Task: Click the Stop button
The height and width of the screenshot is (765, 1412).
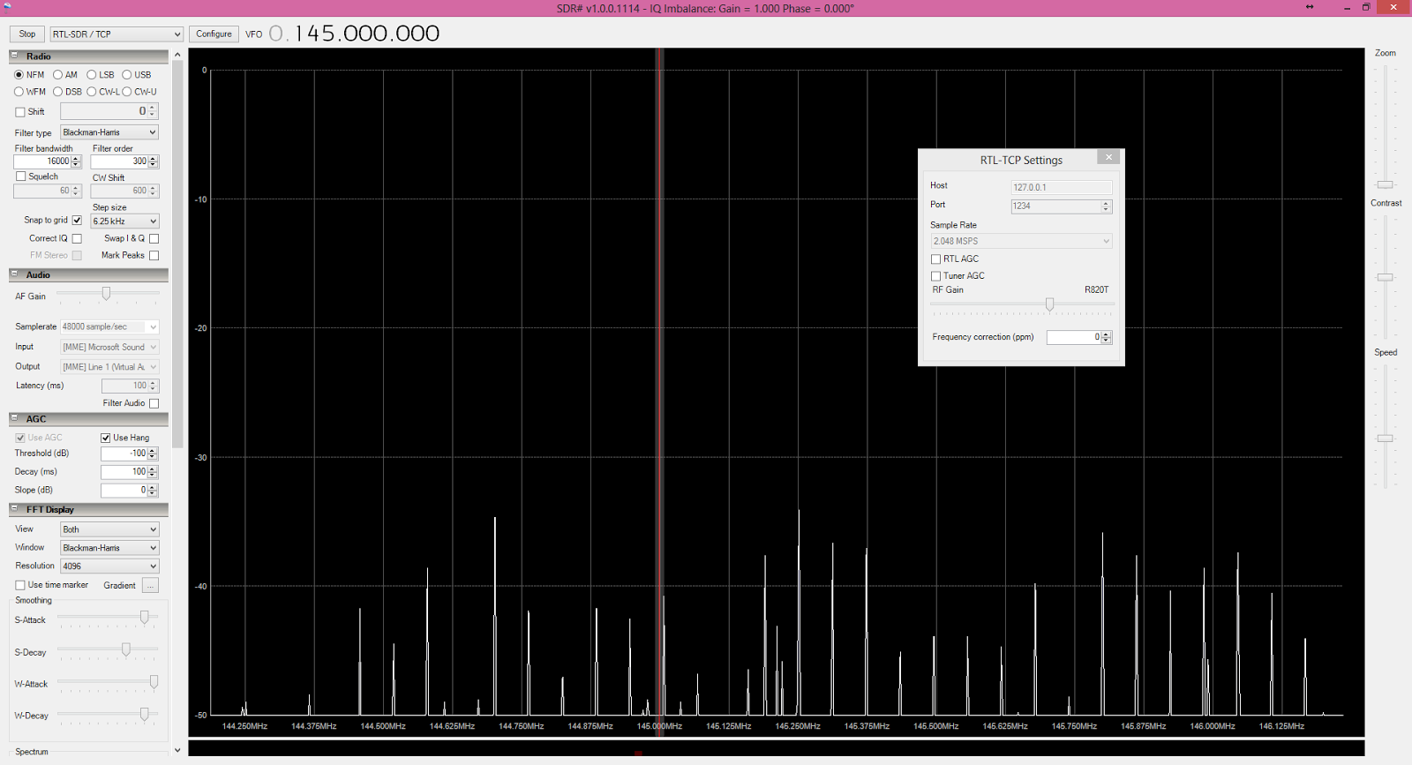Action: point(27,34)
